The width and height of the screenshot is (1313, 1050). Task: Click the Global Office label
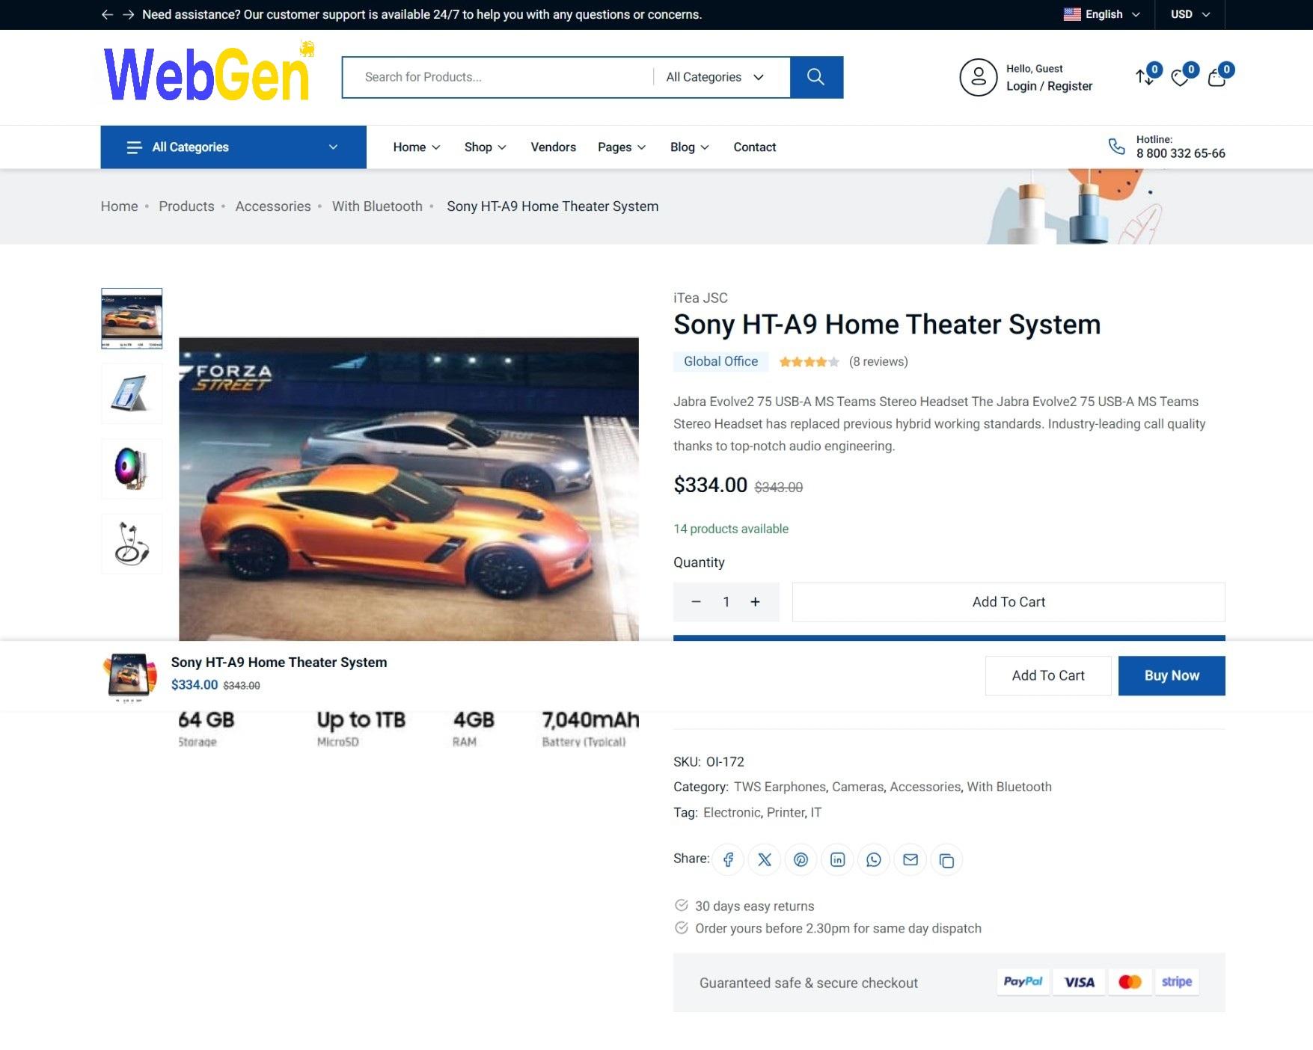(720, 361)
